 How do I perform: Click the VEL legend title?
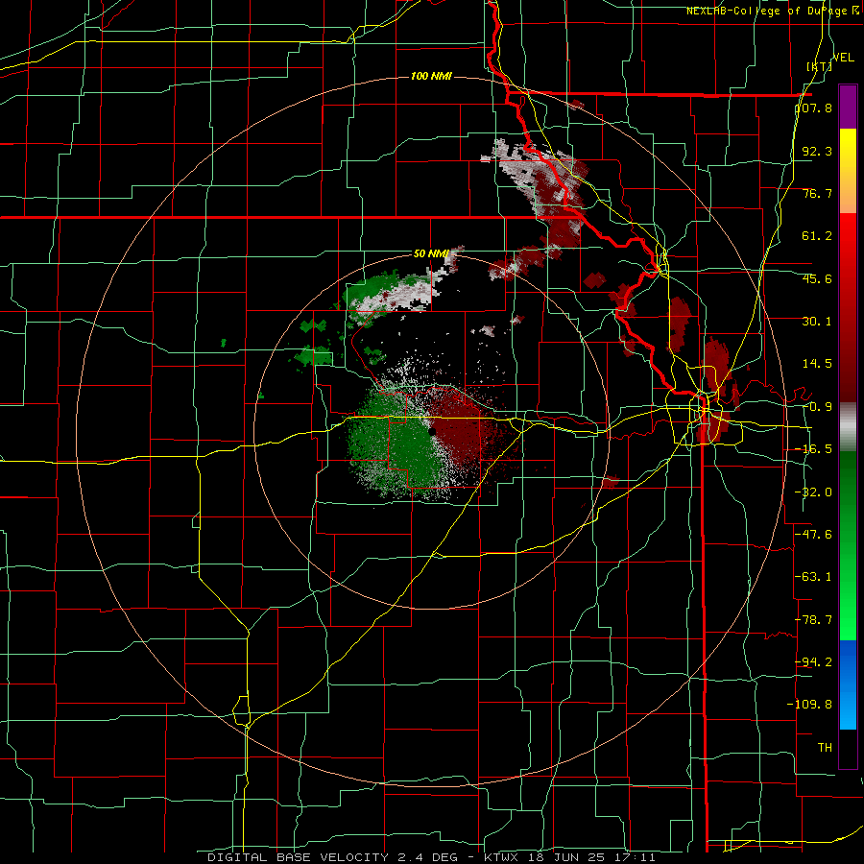point(843,58)
